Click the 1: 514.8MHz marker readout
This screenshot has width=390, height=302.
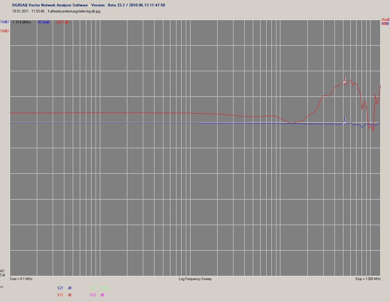(22, 22)
